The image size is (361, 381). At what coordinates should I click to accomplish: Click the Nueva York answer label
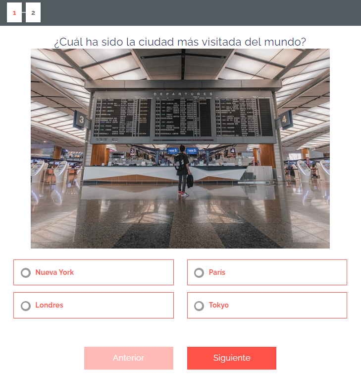[54, 272]
